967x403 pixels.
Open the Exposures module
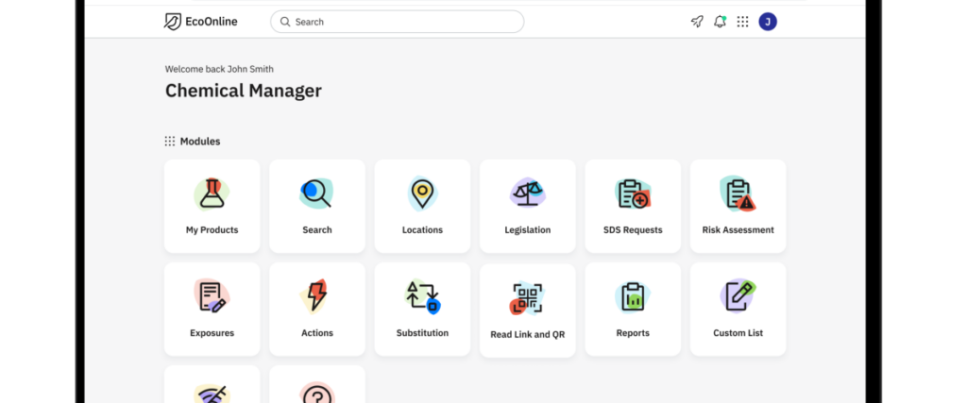tap(212, 309)
